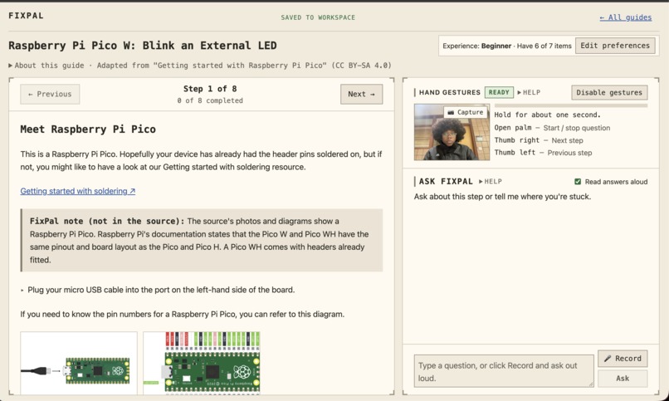Click the gesture hold progress bar
669x401 pixels.
pyautogui.click(x=571, y=105)
